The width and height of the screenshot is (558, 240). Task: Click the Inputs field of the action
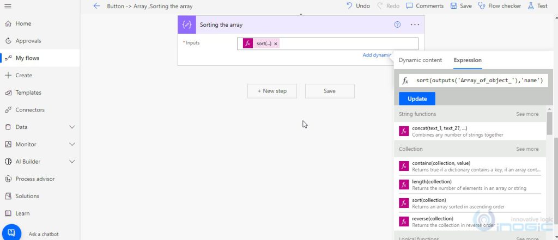point(327,44)
